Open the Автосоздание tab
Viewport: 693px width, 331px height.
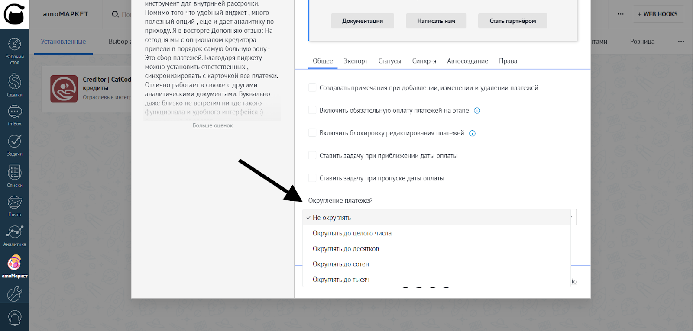click(467, 61)
